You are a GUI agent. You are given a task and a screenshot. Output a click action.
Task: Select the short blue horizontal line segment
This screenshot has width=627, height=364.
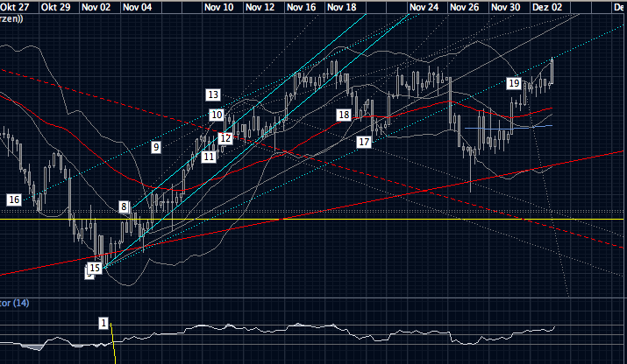tap(509, 128)
